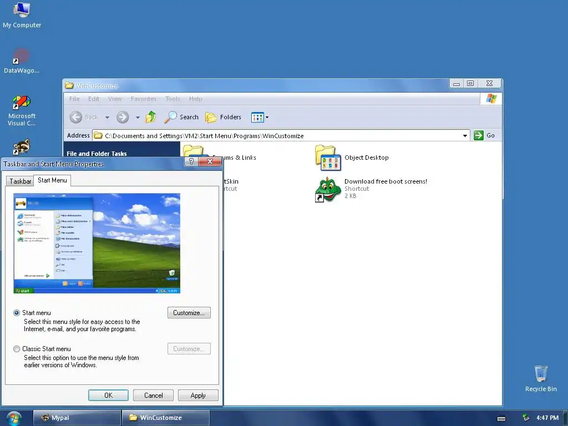The image size is (568, 426).
Task: Open the green frog boot screens shortcut
Action: (x=328, y=189)
